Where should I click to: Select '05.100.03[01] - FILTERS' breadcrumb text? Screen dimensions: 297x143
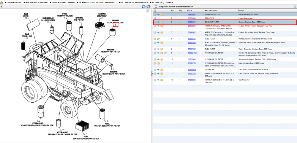162,2
